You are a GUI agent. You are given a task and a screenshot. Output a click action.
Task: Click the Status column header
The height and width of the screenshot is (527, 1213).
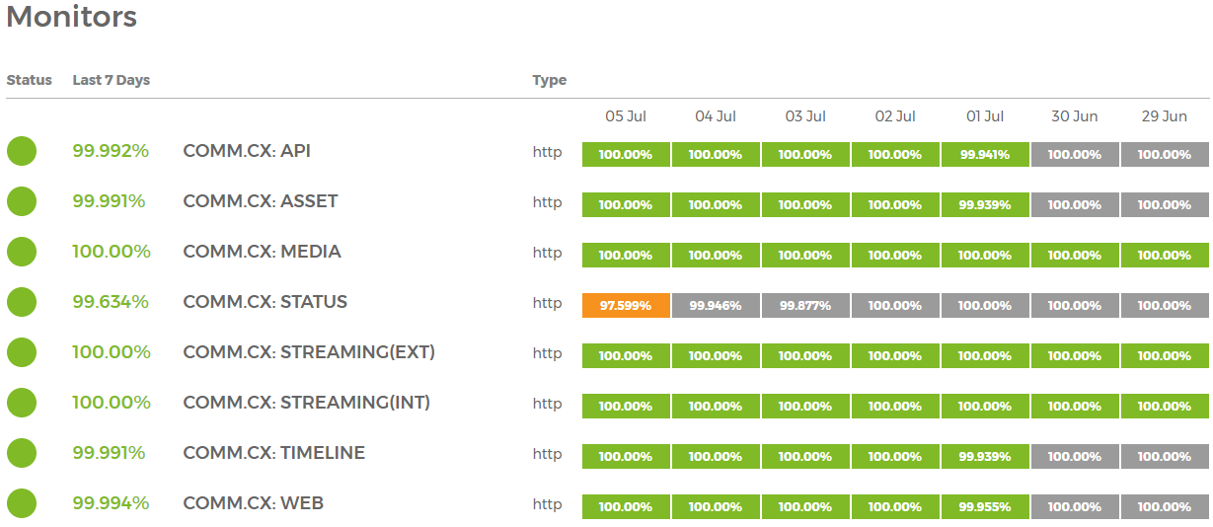point(30,80)
